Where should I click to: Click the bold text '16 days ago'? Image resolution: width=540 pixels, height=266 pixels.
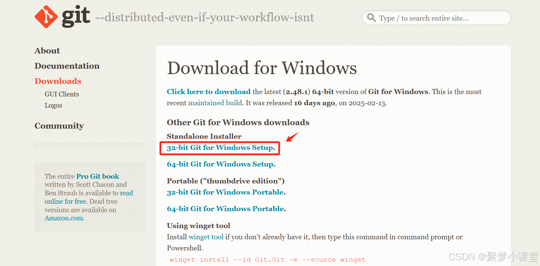(314, 103)
